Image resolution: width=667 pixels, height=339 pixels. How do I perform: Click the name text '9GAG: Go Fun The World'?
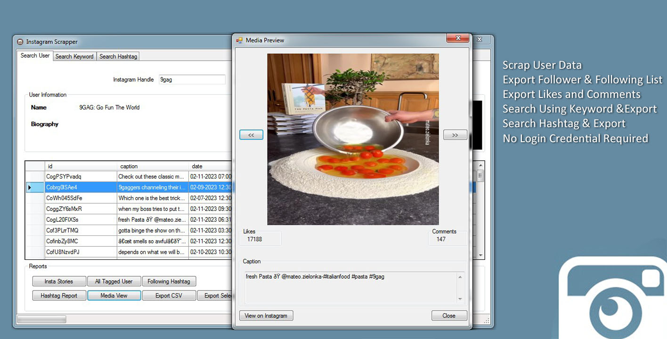109,107
